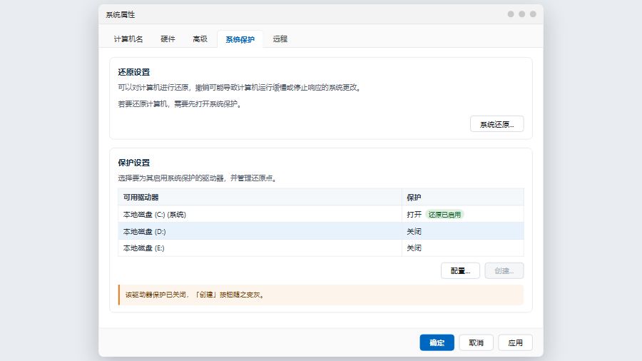Click the 还原设置 section heading
Viewport: 642px width, 361px height.
134,72
